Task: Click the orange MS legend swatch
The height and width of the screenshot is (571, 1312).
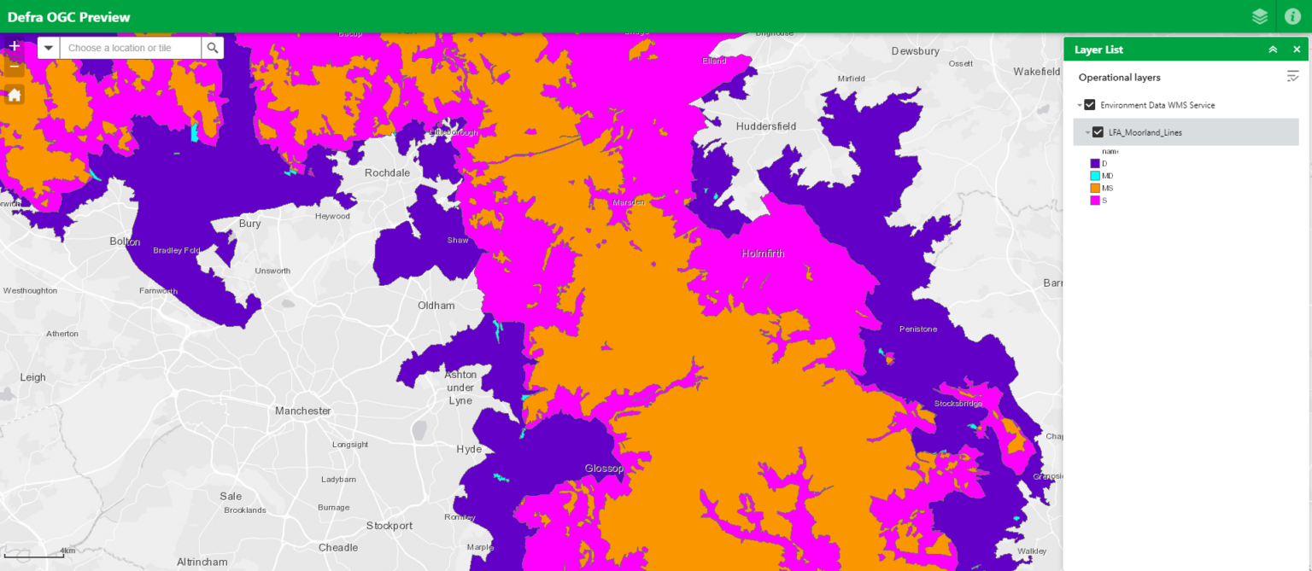Action: [1096, 188]
